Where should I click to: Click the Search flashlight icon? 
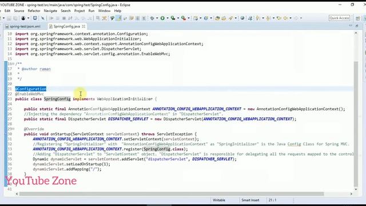point(230,18)
